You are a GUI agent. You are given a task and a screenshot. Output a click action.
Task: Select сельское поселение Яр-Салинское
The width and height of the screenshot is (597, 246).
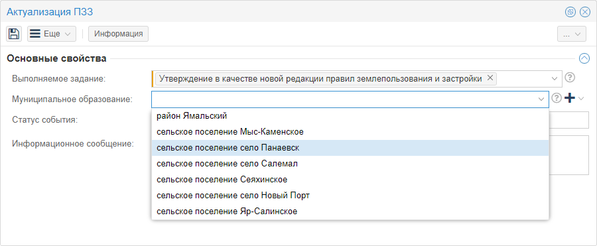coord(350,212)
